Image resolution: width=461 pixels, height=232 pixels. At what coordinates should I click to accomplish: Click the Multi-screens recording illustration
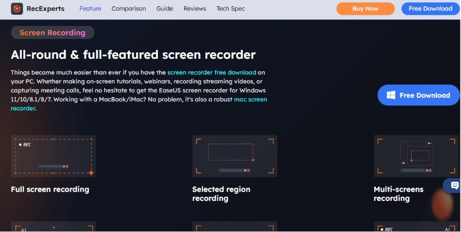coord(417,156)
